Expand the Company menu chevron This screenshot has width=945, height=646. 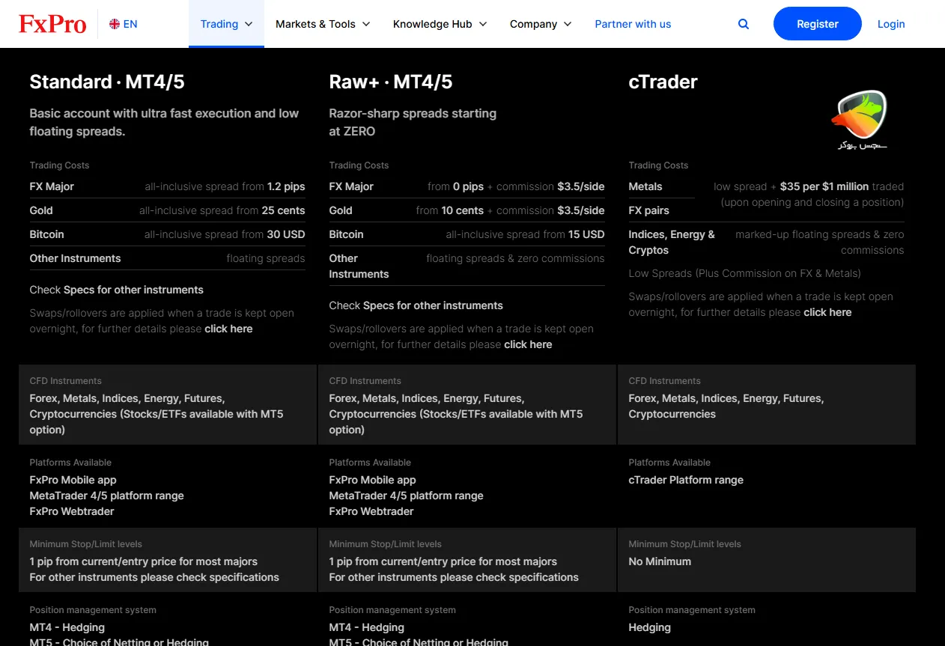(x=568, y=24)
